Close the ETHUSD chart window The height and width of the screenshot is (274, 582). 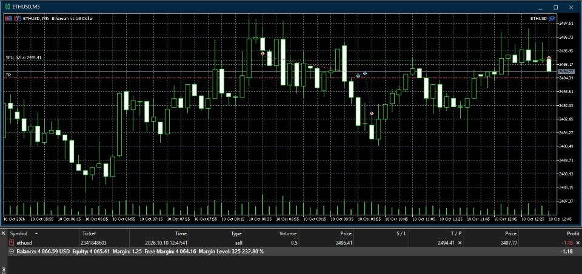(x=571, y=7)
